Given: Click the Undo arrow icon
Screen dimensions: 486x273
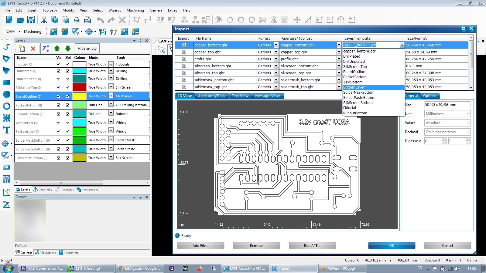Looking at the screenshot, I should (x=100, y=20).
